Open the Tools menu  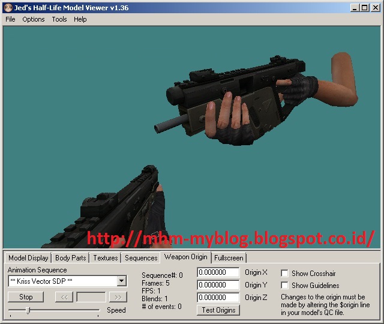[x=59, y=19]
